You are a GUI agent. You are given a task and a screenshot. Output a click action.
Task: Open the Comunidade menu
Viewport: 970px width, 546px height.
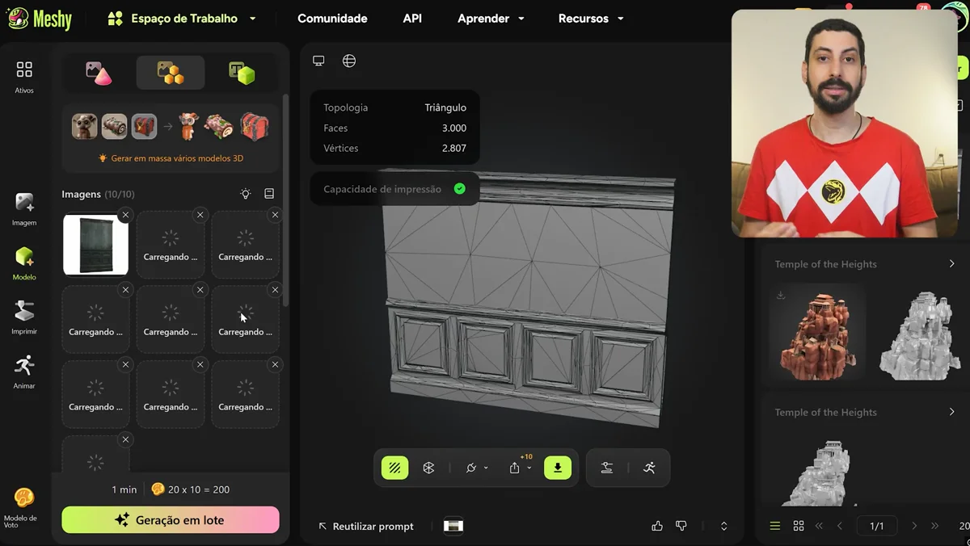tap(332, 18)
